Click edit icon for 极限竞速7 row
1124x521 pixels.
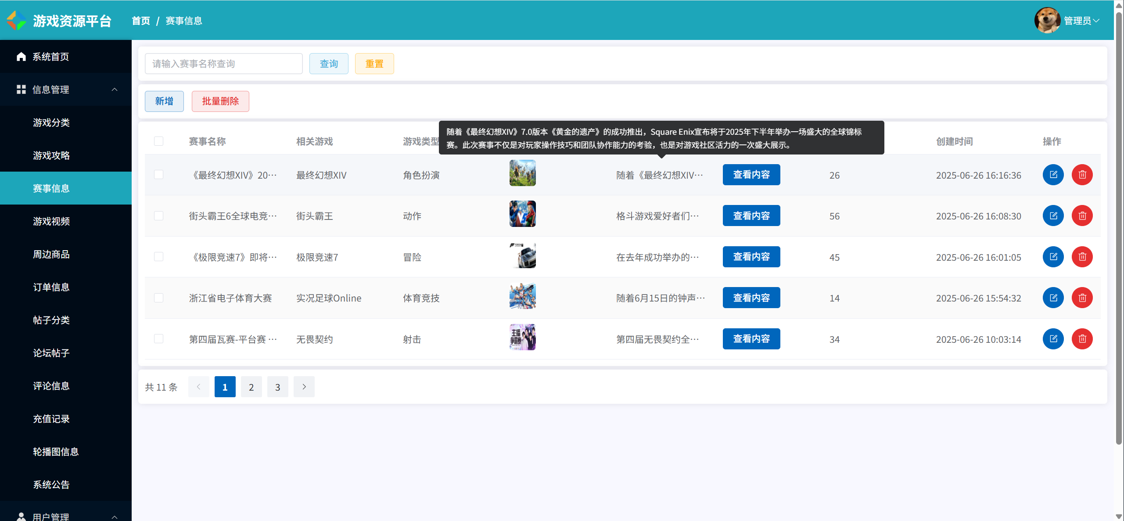tap(1053, 257)
